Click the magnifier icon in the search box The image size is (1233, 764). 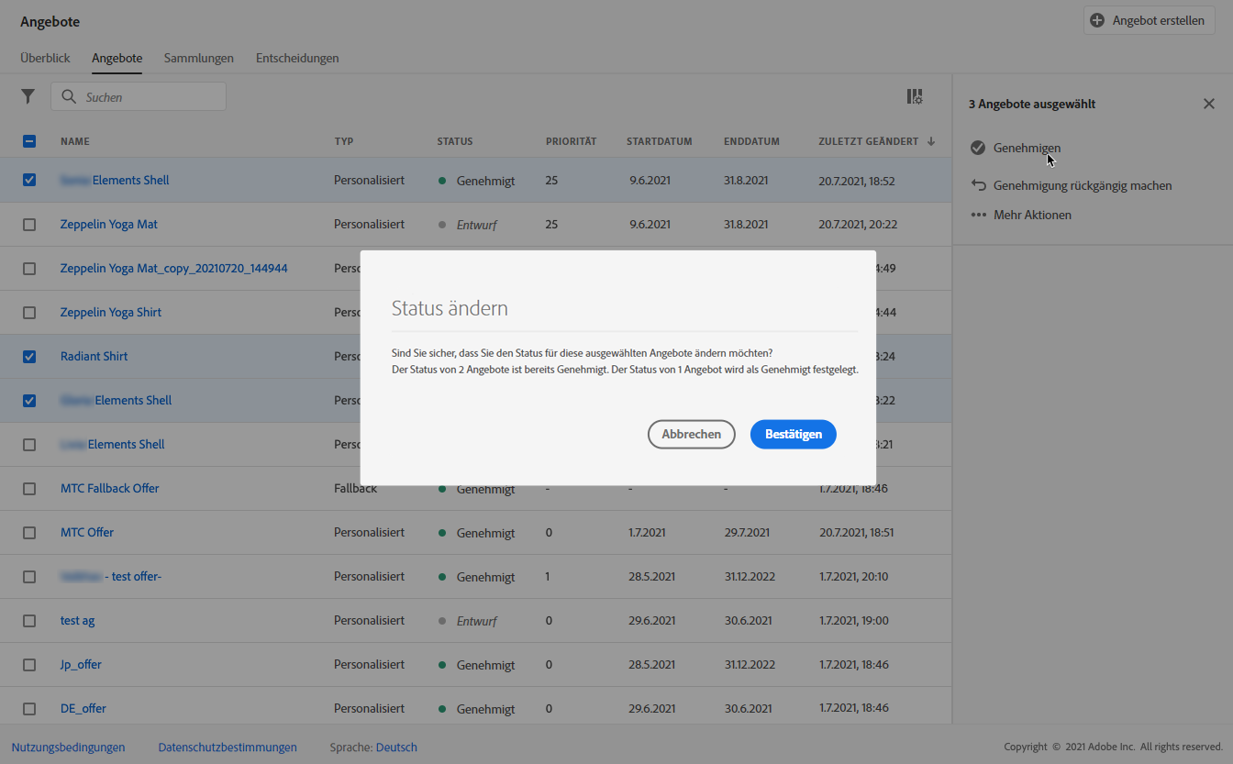69,96
